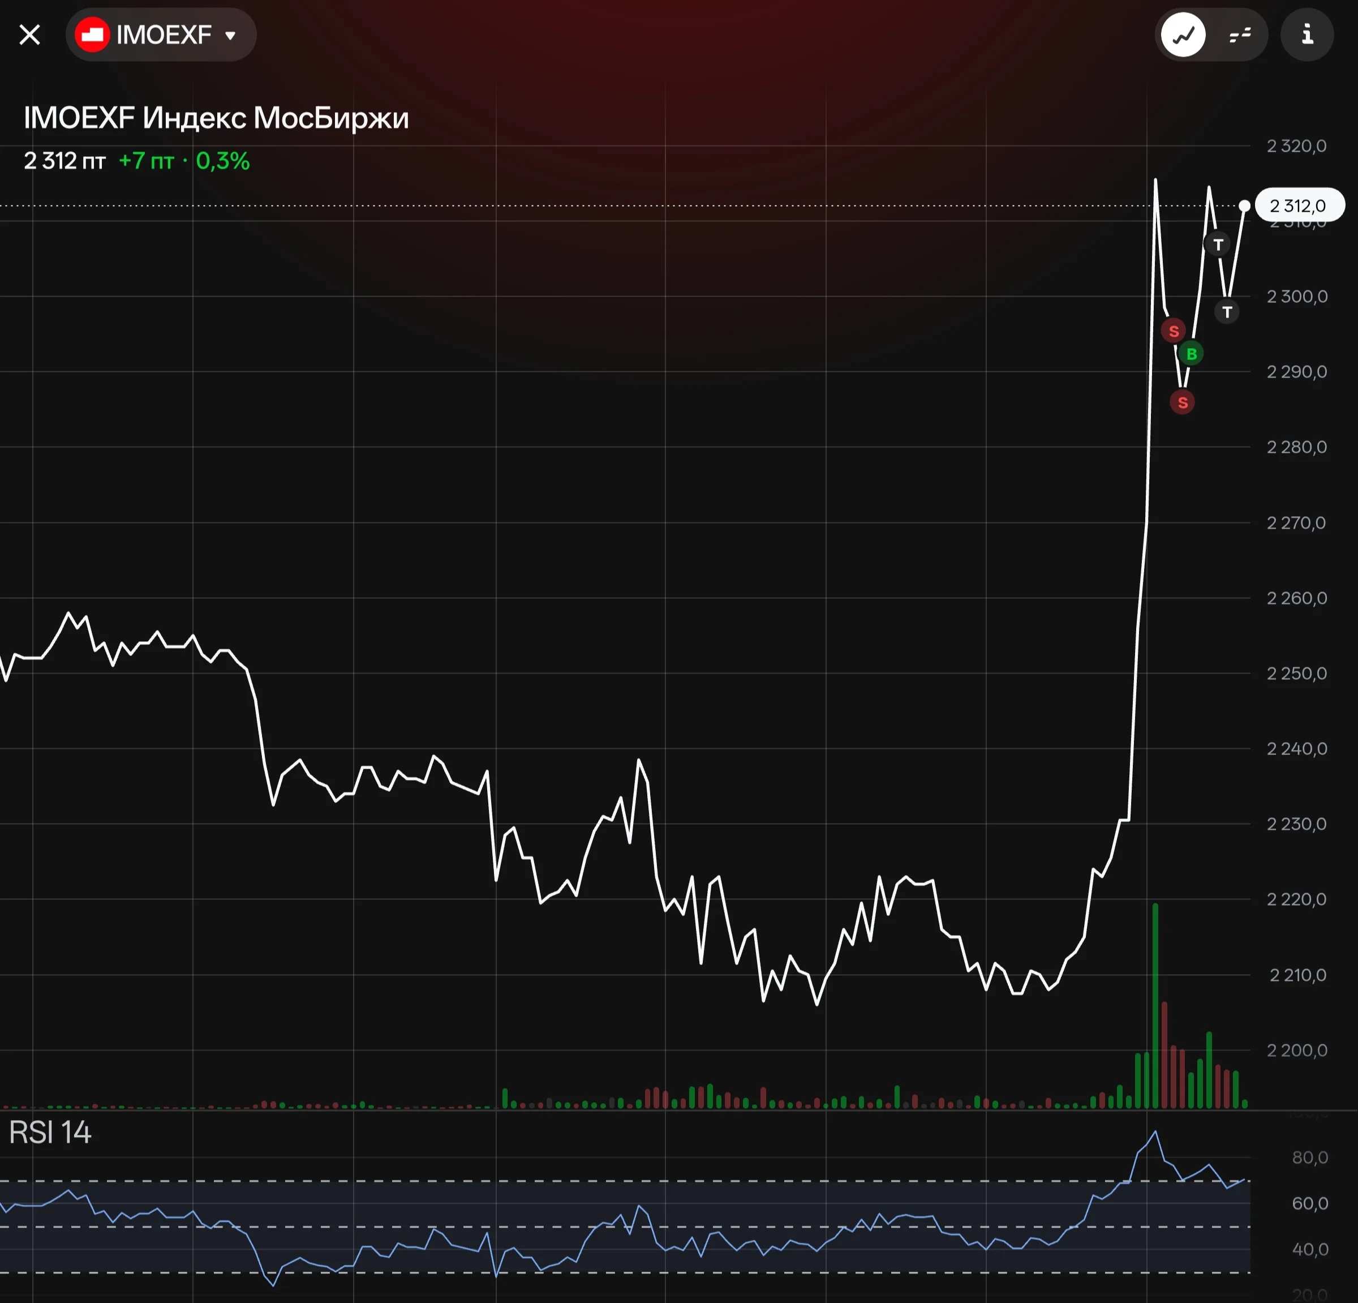Switch to candlestick chart view
The height and width of the screenshot is (1303, 1358).
(1240, 35)
